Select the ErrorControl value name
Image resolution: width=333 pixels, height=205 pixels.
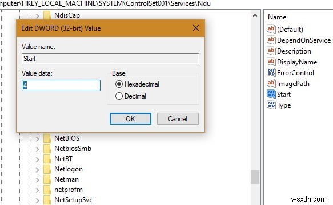(295, 73)
